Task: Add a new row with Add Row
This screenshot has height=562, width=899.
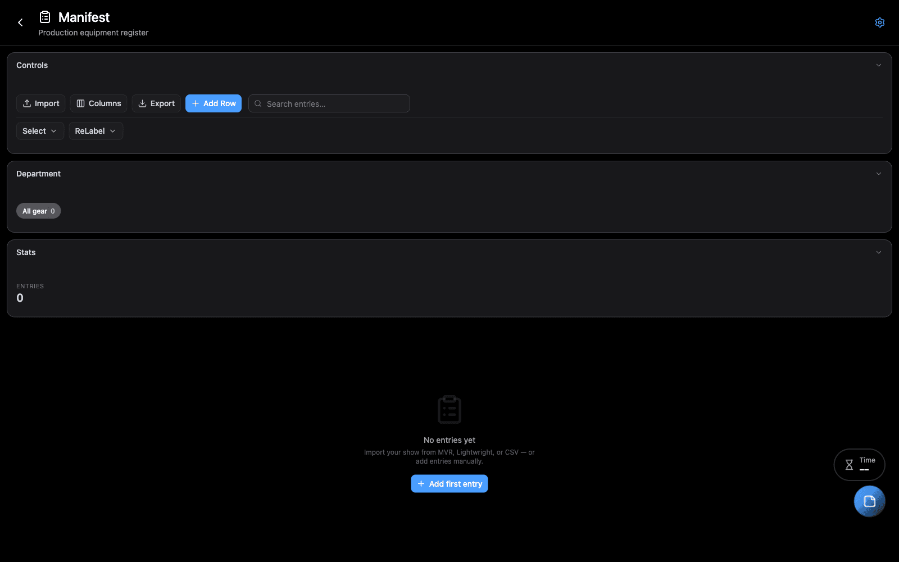Action: coord(214,103)
